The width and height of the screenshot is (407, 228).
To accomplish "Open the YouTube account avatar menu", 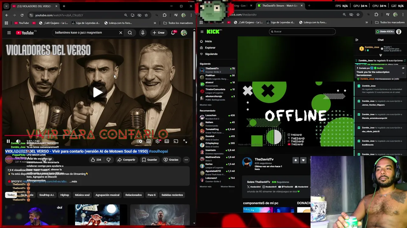I will 184,33.
